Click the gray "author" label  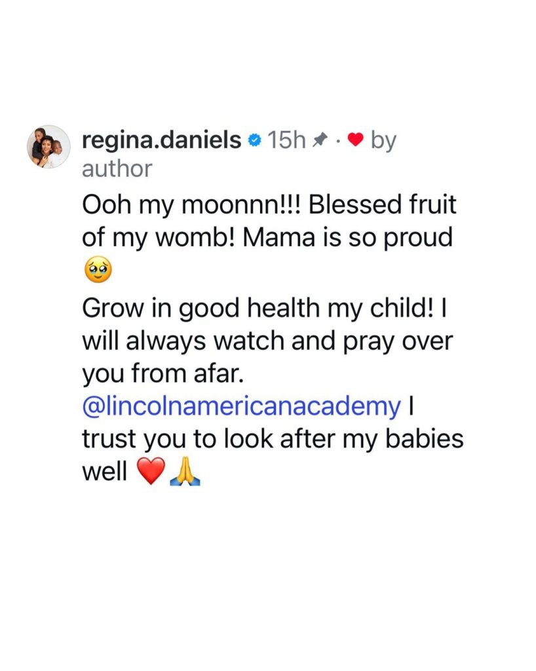point(117,168)
